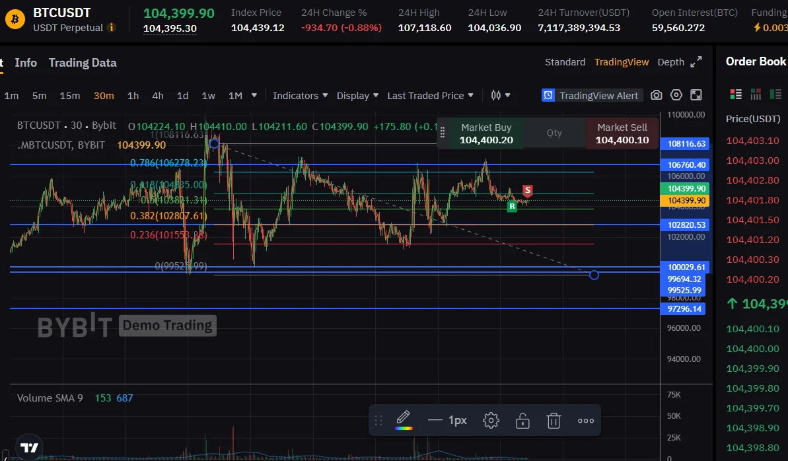Open the info icon next to USDT Perpetual

[x=112, y=28]
